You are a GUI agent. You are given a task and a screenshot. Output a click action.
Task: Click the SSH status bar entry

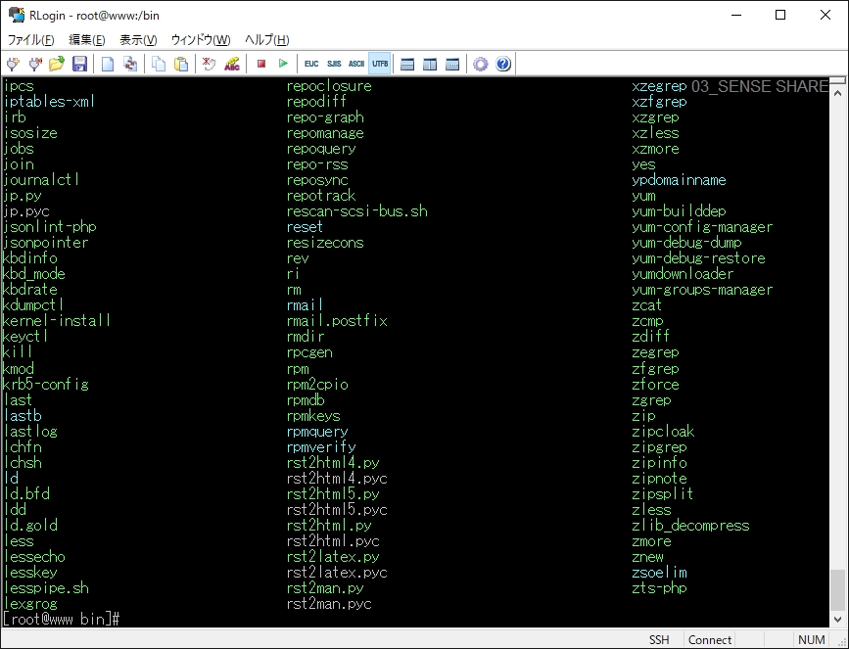(x=659, y=640)
